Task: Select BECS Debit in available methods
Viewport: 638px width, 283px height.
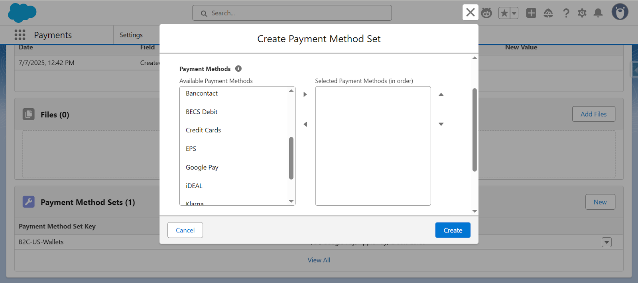Action: 234,112
